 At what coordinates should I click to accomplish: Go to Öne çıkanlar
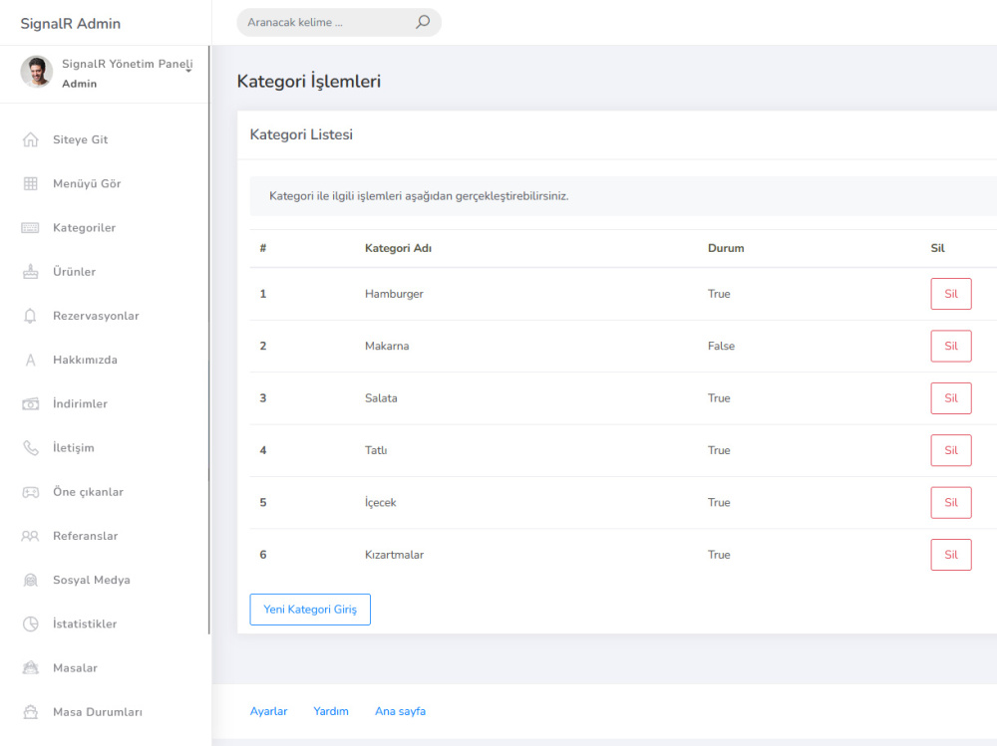(x=88, y=492)
